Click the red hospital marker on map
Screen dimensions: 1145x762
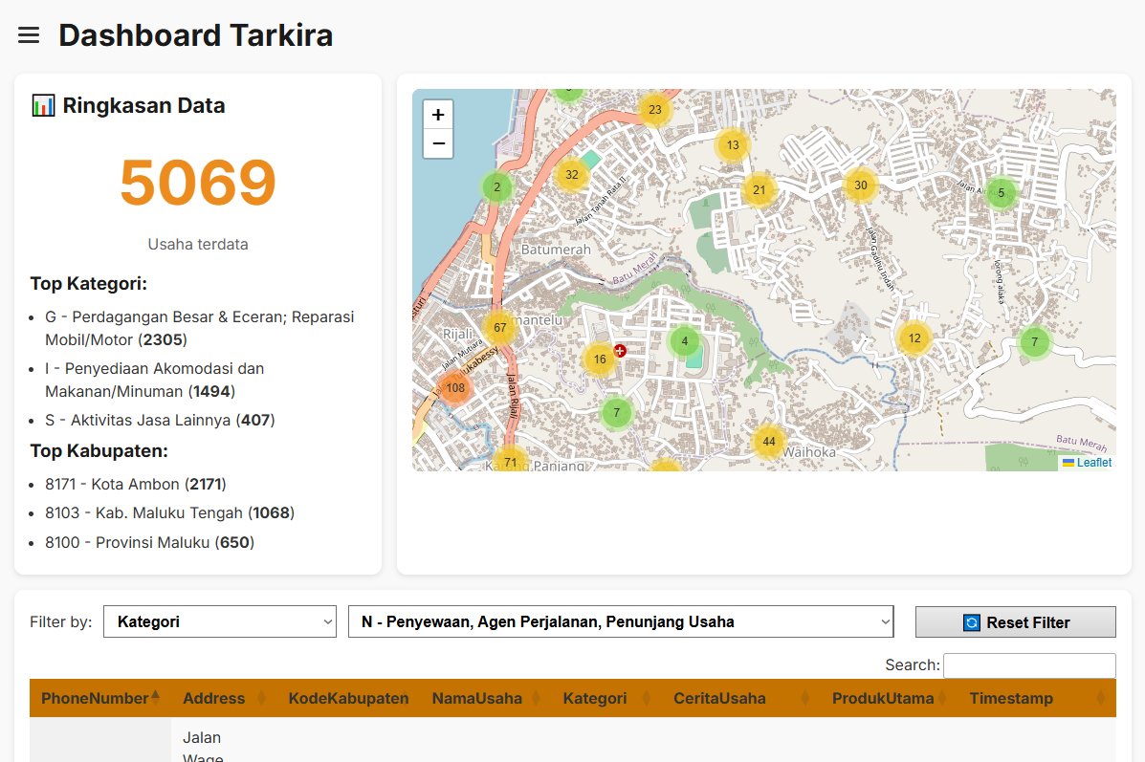620,351
